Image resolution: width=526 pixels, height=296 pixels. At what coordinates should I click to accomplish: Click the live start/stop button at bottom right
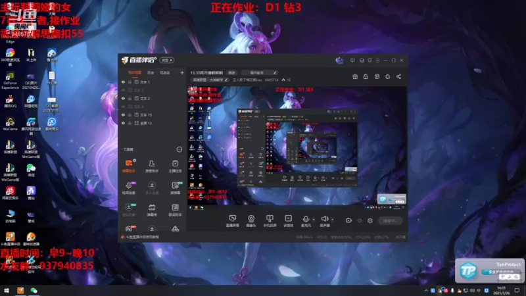click(390, 220)
